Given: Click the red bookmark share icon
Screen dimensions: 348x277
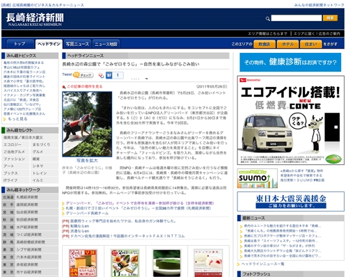Looking at the screenshot, I should 101,75.
